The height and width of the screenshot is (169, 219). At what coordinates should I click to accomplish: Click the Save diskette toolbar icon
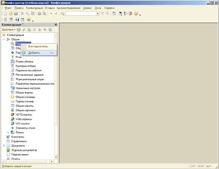(16, 14)
